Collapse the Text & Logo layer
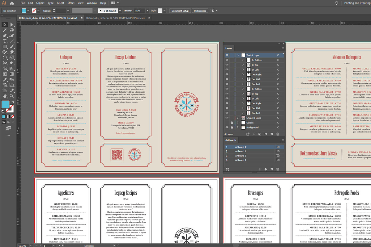 (238, 55)
